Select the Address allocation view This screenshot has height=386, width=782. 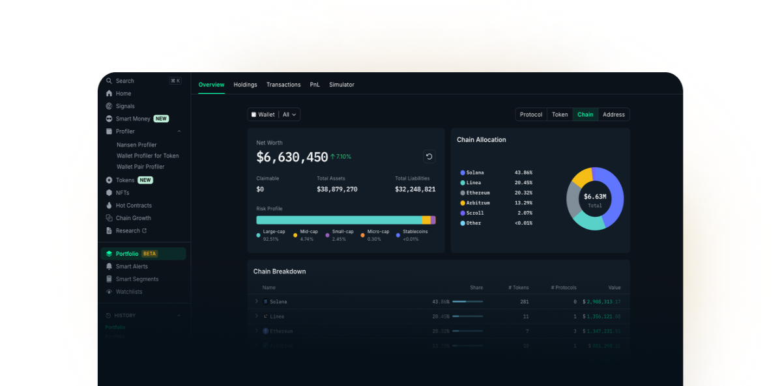click(614, 115)
